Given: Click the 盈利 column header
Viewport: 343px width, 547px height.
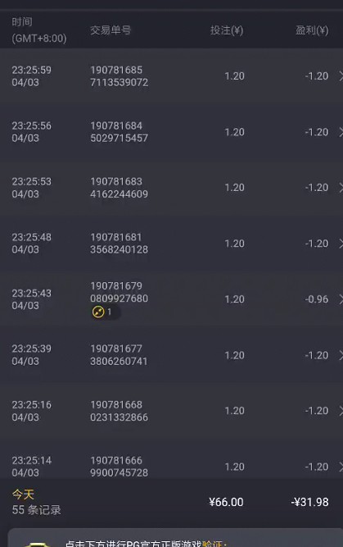Looking at the screenshot, I should click(x=312, y=30).
